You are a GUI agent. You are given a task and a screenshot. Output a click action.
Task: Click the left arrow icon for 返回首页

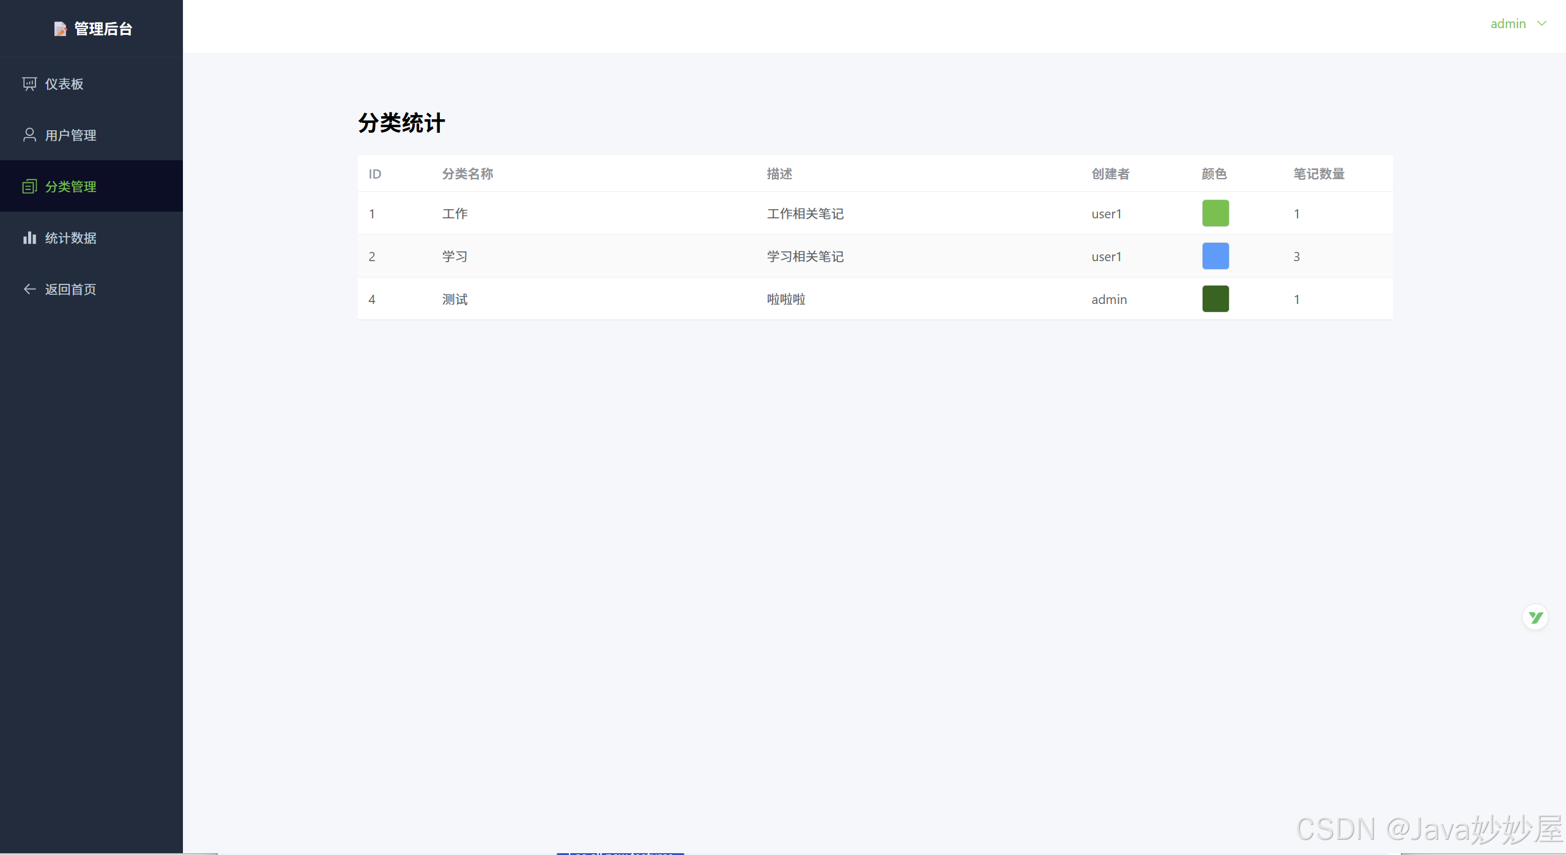[x=29, y=289]
